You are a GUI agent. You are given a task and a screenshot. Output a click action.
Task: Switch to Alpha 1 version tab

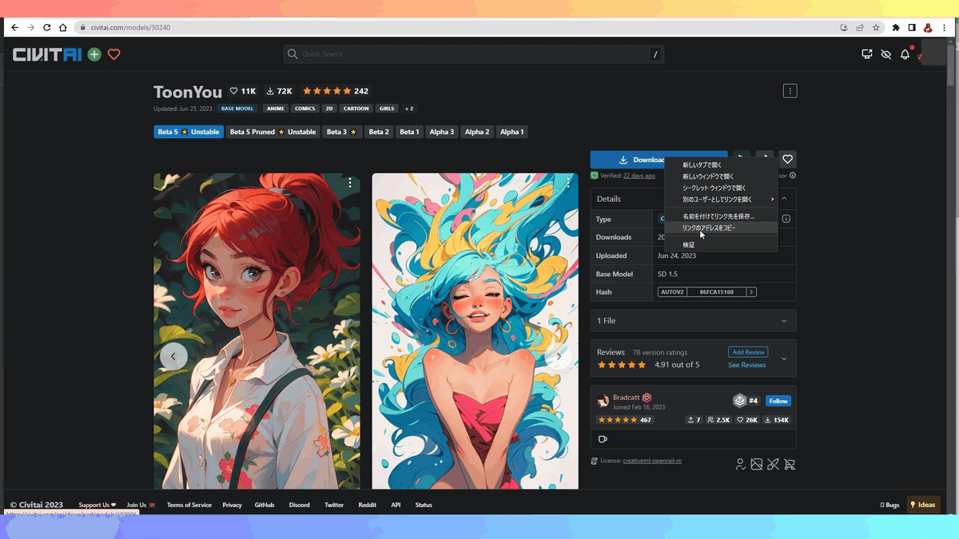coord(511,132)
